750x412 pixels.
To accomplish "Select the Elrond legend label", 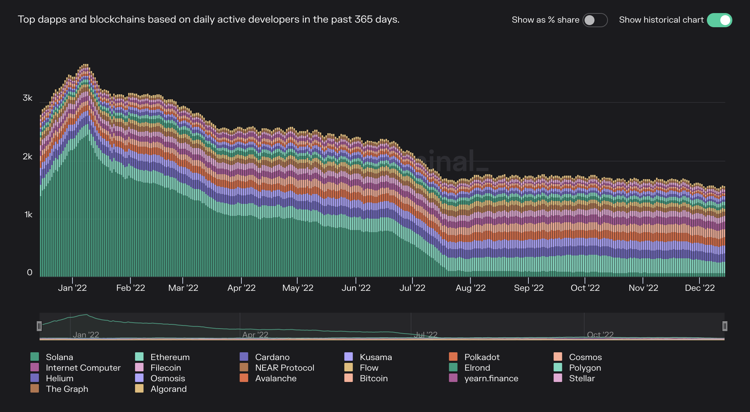I will pos(477,368).
